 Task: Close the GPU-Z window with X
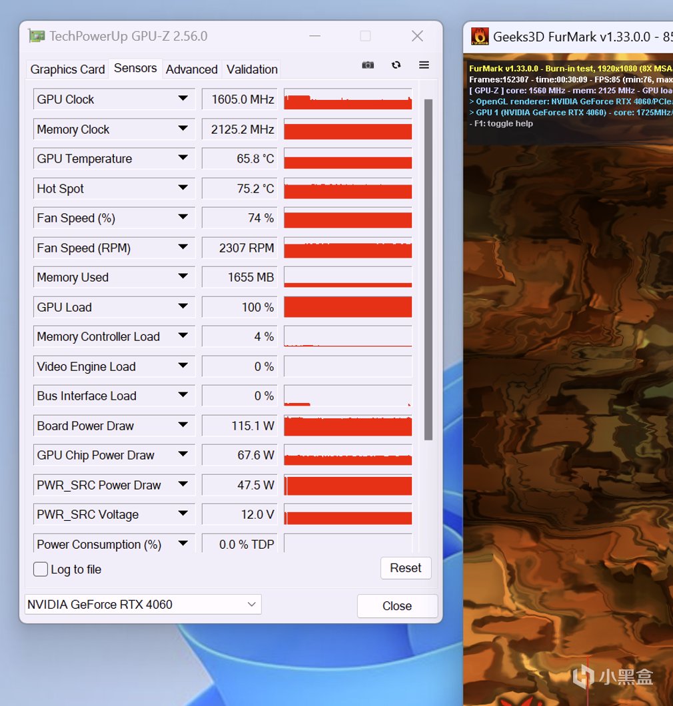point(418,36)
